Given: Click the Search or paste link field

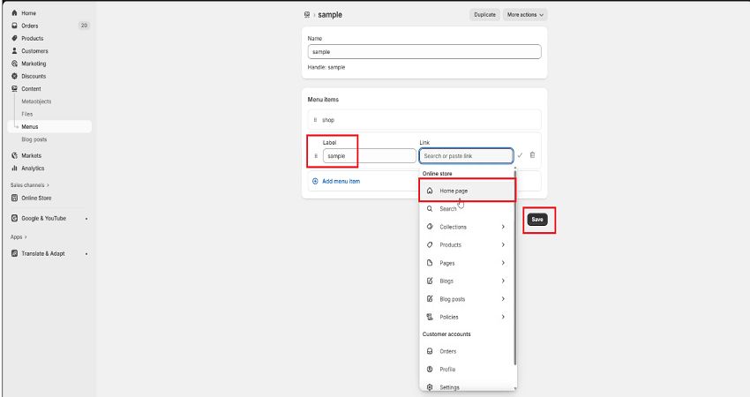Looking at the screenshot, I should click(x=467, y=156).
